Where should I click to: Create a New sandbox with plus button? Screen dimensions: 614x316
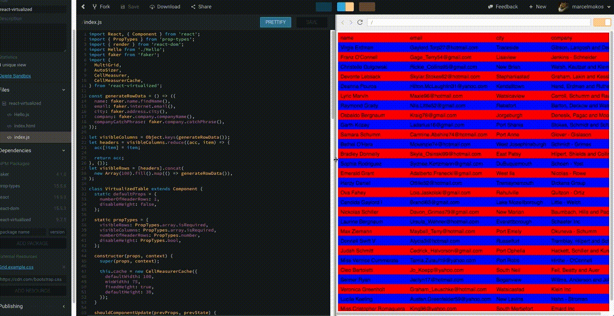537,7
